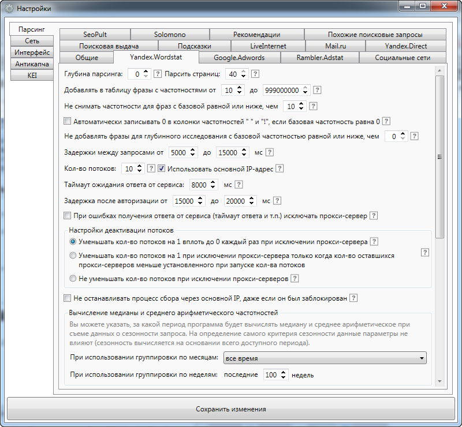This screenshot has width=462, height=427.
Task: Open the LiveInternet tab
Action: click(268, 46)
